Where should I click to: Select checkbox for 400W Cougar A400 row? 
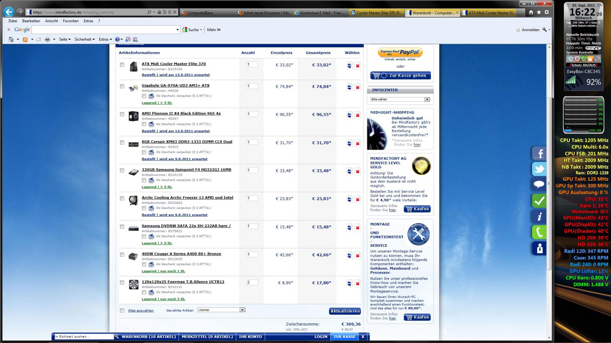pyautogui.click(x=122, y=255)
